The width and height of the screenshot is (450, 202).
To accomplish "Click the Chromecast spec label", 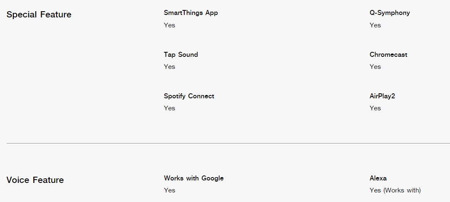I will [388, 54].
